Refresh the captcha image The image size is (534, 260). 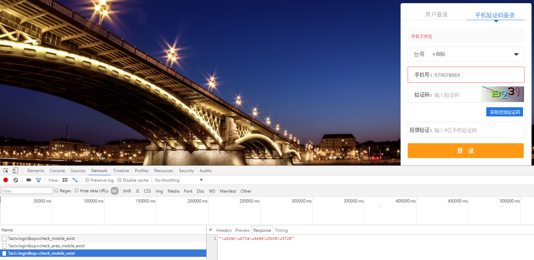[x=503, y=94]
